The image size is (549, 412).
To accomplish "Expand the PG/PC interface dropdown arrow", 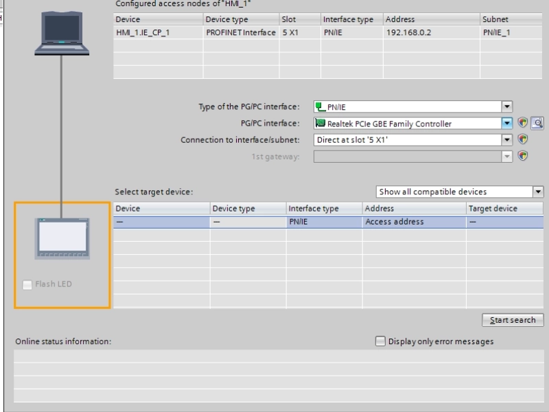I will tap(507, 124).
